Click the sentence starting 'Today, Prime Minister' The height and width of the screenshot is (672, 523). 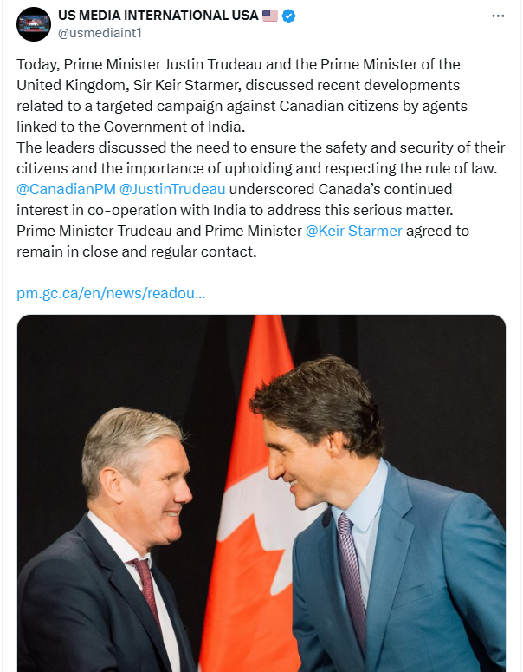tap(238, 64)
